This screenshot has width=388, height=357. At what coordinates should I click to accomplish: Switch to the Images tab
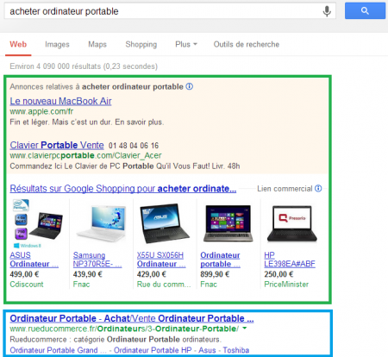click(x=57, y=44)
